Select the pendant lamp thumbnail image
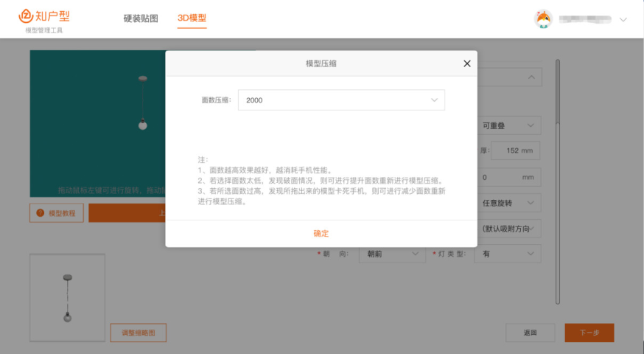This screenshot has height=354, width=644. 67,298
